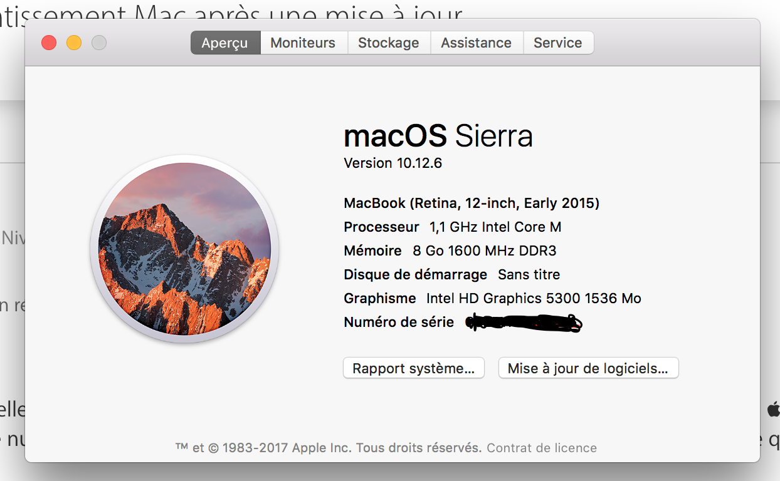Minimize the window with yellow button

(74, 43)
